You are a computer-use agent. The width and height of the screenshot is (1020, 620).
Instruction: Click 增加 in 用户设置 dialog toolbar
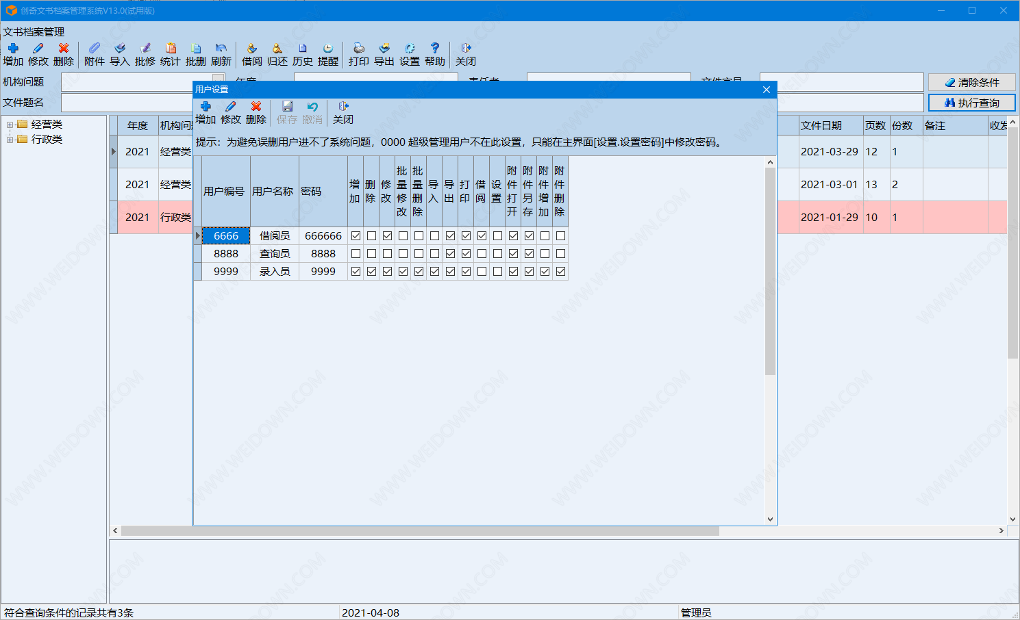click(x=206, y=112)
